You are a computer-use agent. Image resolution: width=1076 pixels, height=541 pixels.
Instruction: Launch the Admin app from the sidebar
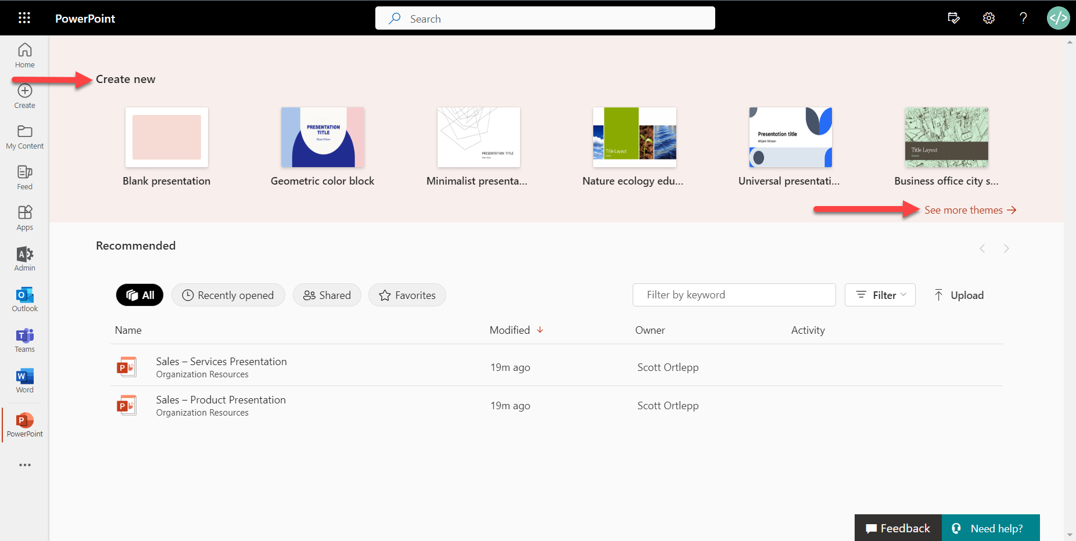pos(24,258)
